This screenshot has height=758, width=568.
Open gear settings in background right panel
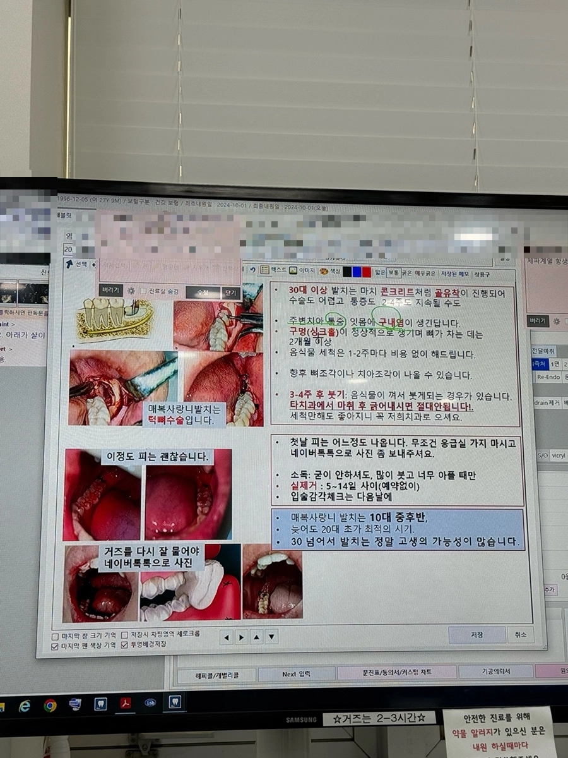click(556, 322)
